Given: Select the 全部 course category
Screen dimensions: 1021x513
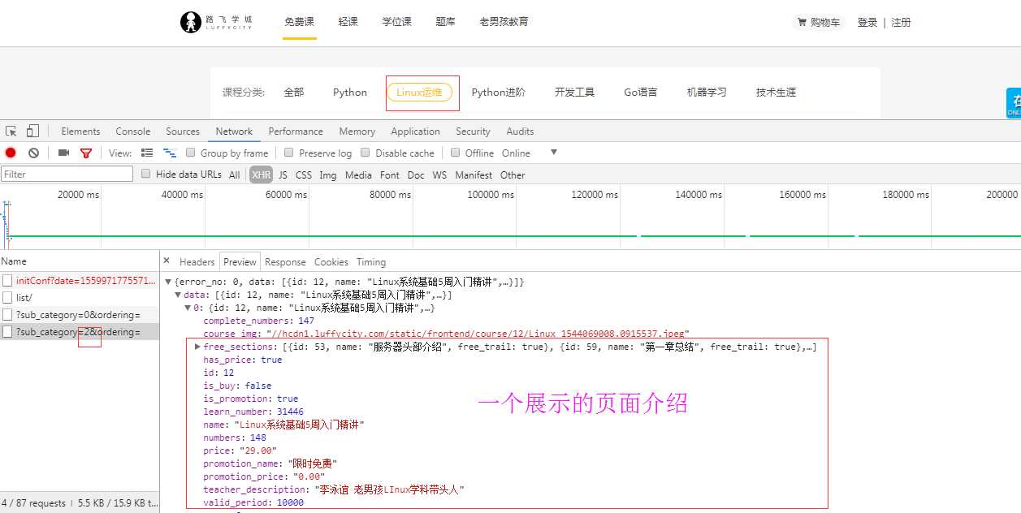Looking at the screenshot, I should (294, 93).
